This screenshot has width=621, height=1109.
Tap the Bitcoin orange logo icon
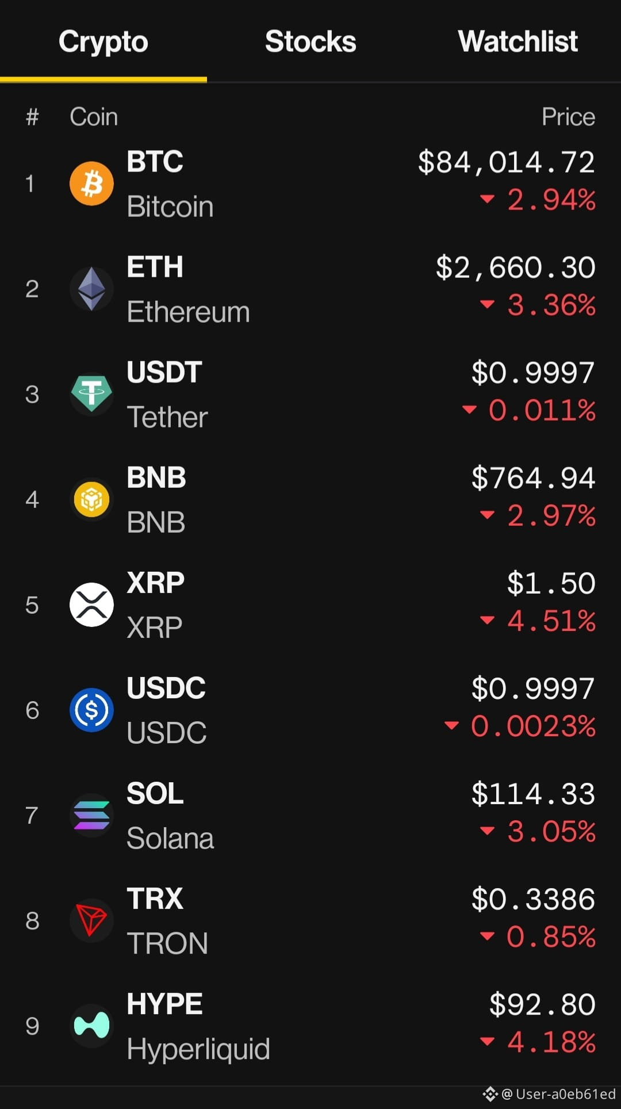pyautogui.click(x=91, y=183)
